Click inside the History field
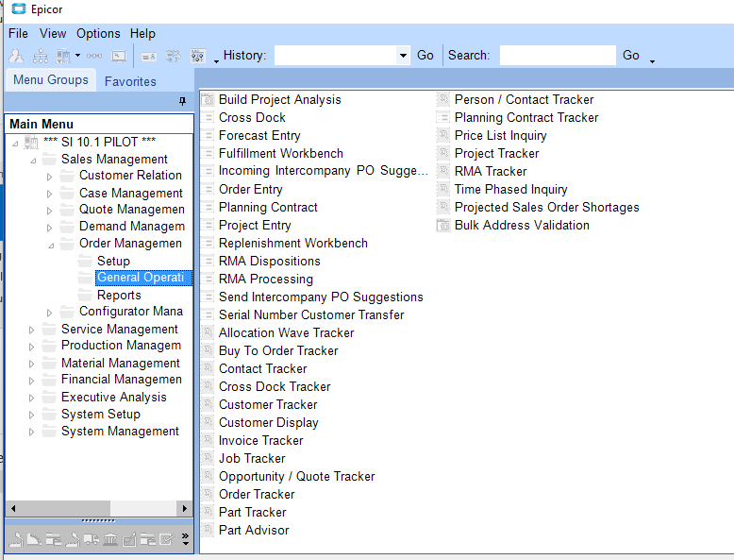 335,56
